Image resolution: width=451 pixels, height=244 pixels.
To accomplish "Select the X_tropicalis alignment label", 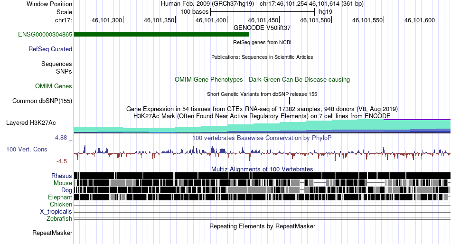I will (x=56, y=212).
